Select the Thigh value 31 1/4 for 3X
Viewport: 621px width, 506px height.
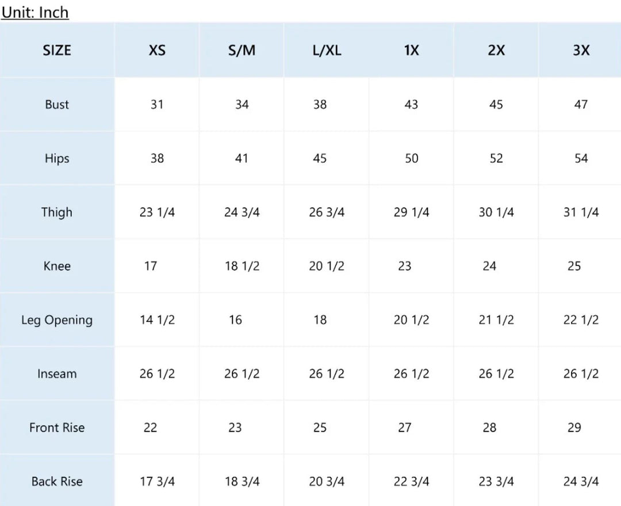[x=581, y=212]
